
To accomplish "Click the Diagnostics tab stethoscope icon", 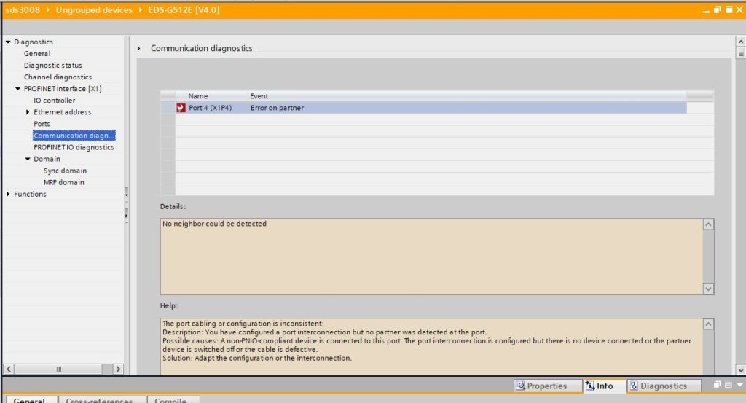I will [634, 386].
